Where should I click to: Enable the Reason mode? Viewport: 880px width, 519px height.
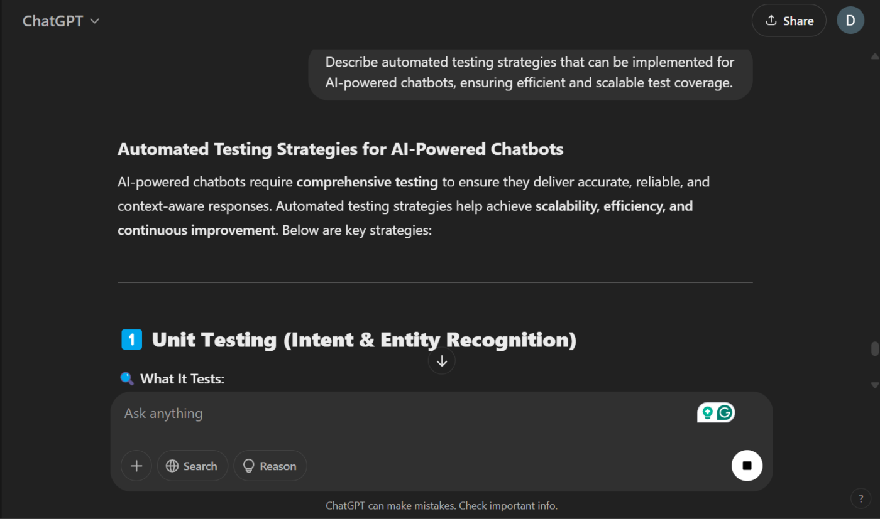[270, 466]
